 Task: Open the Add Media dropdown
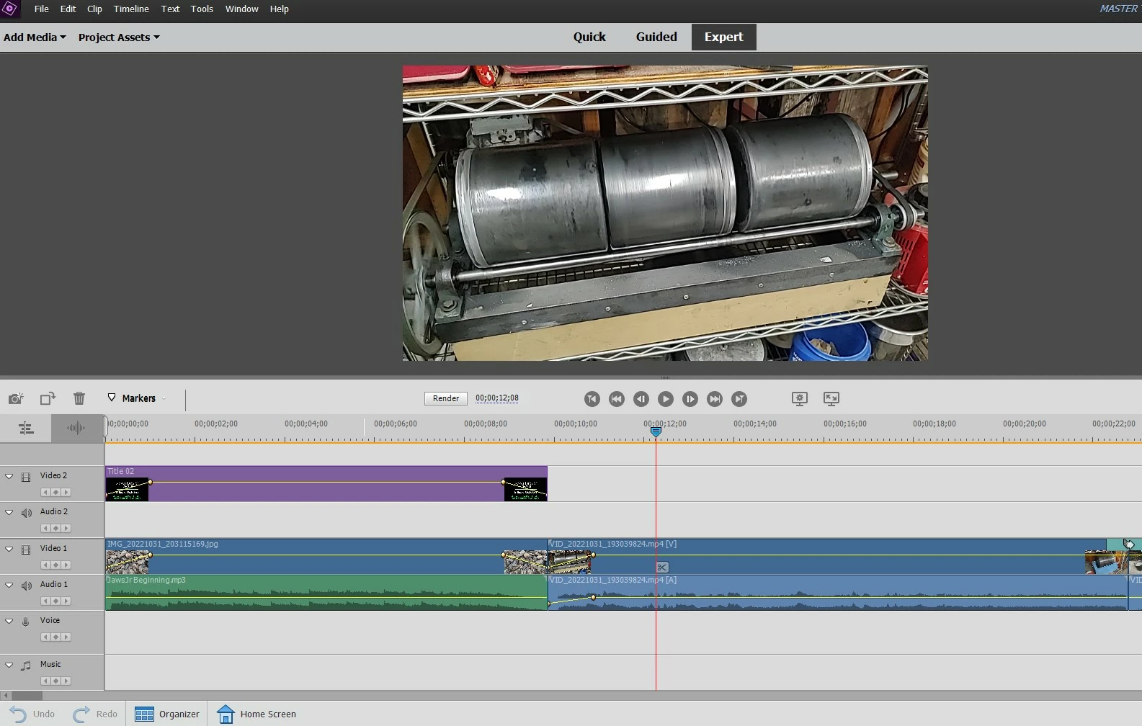[35, 37]
